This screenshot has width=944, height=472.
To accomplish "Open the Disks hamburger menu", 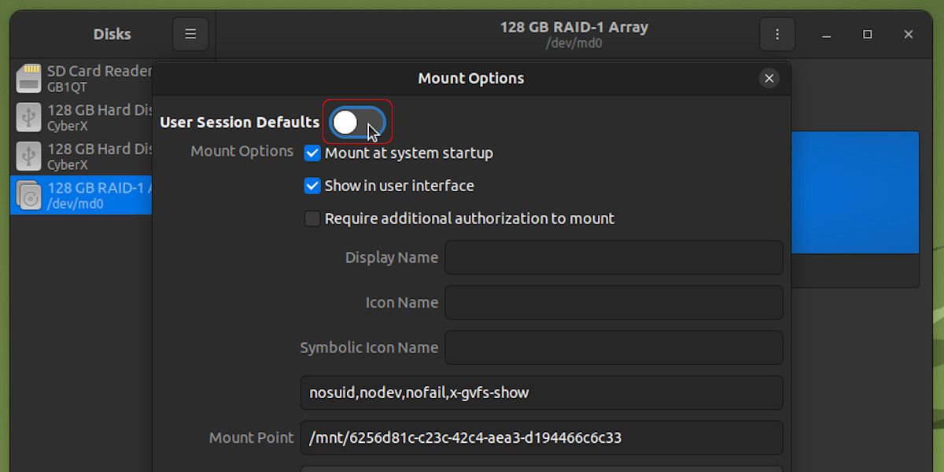I will [190, 34].
